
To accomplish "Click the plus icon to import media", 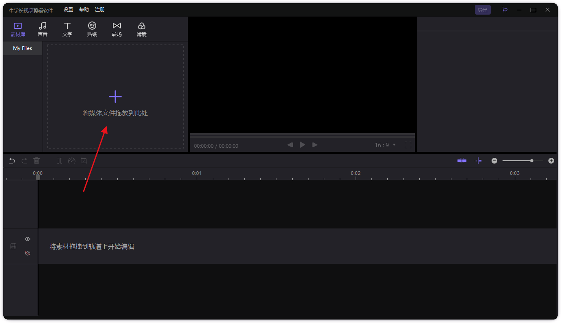I will pos(115,97).
